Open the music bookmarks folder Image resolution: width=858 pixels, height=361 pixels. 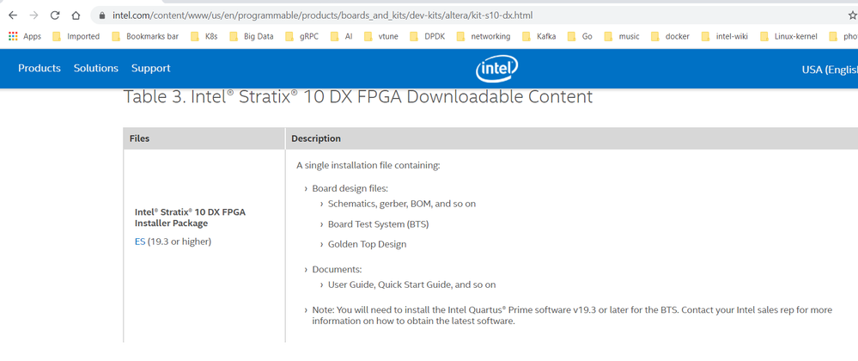tap(622, 37)
